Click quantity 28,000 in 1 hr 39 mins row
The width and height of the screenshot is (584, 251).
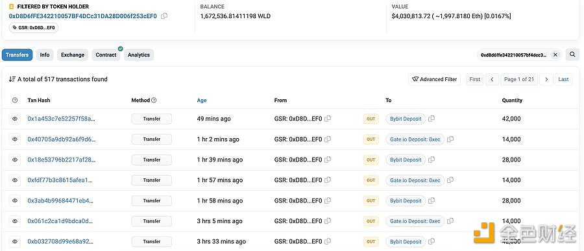click(x=511, y=160)
